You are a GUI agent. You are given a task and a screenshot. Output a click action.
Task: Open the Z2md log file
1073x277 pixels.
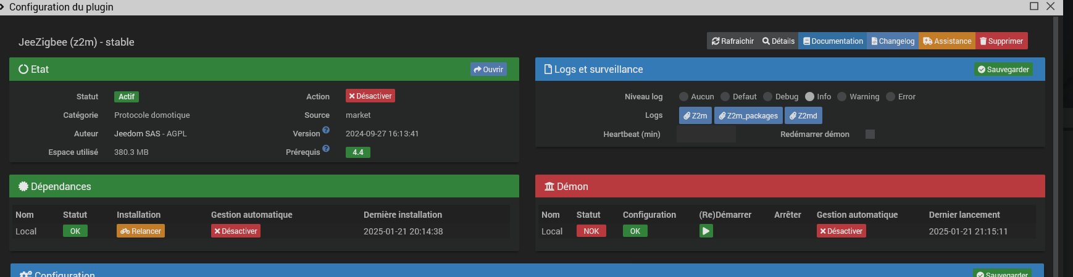coord(803,115)
